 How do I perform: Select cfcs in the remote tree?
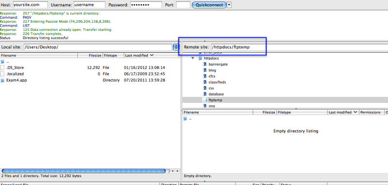pos(212,76)
